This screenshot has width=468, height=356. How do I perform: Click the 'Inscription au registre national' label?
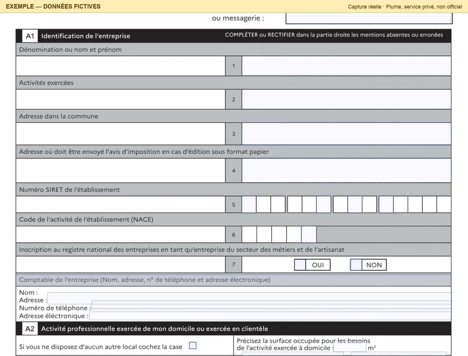pos(182,250)
